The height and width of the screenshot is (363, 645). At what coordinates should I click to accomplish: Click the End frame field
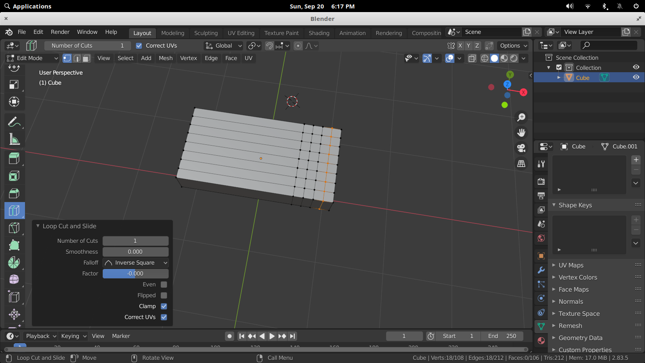click(502, 336)
